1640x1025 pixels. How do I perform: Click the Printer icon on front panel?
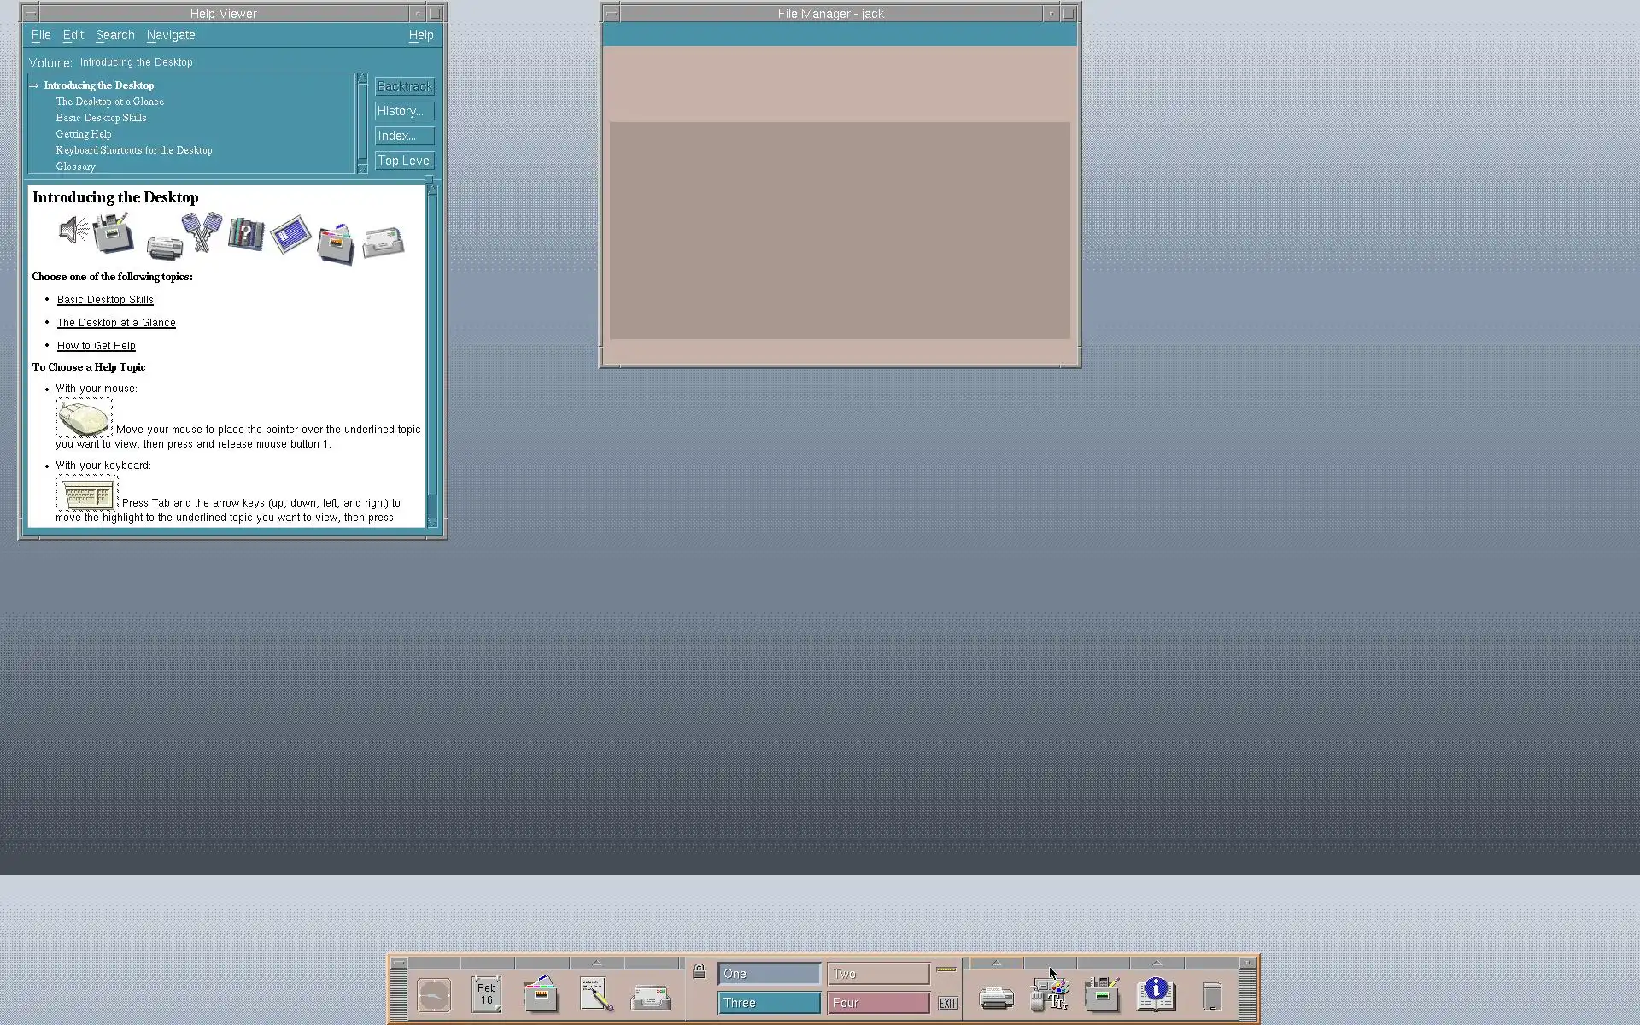(996, 997)
